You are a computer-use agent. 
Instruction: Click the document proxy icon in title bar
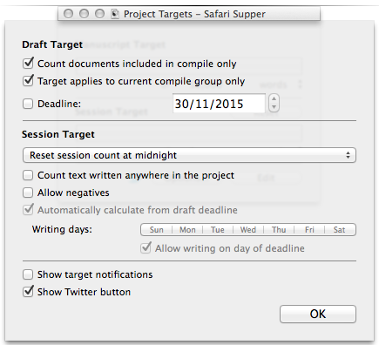[x=115, y=14]
